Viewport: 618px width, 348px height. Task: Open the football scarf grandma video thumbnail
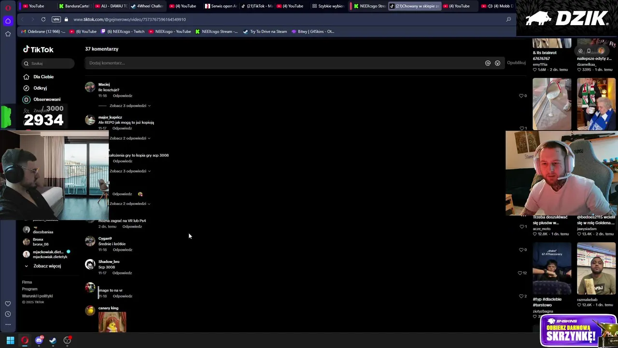click(x=596, y=104)
